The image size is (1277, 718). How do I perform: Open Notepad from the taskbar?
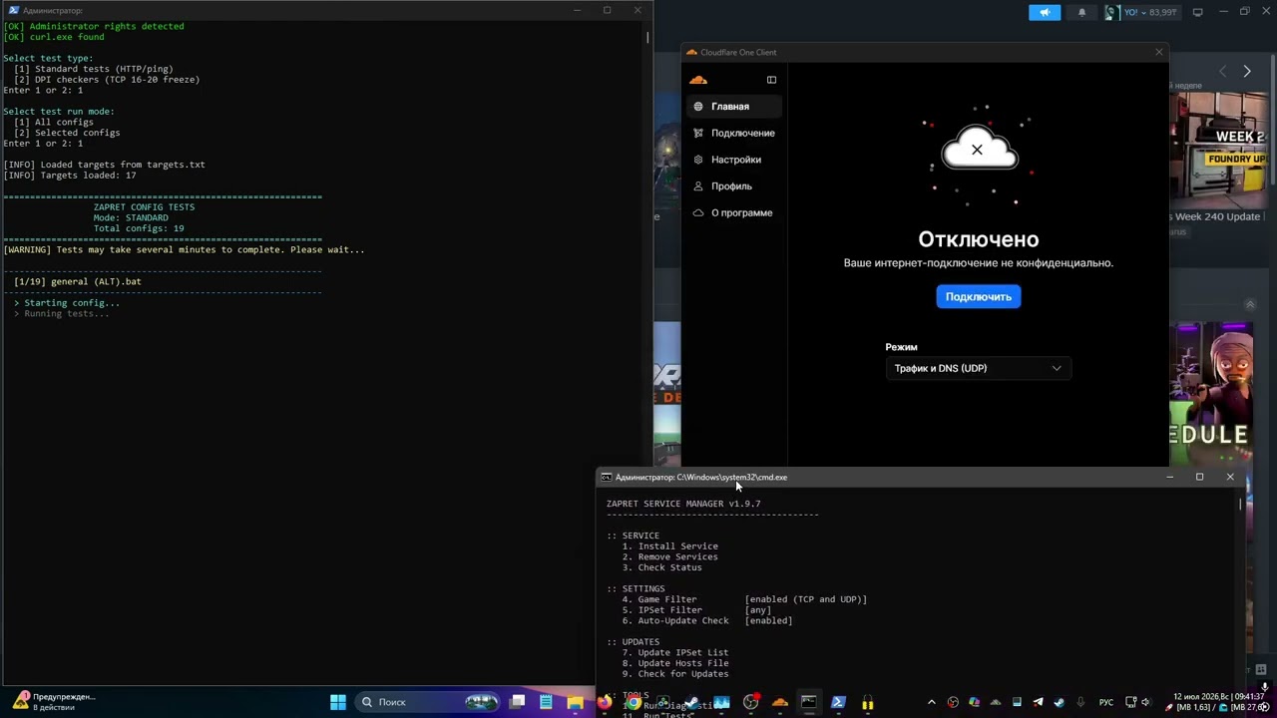(546, 702)
